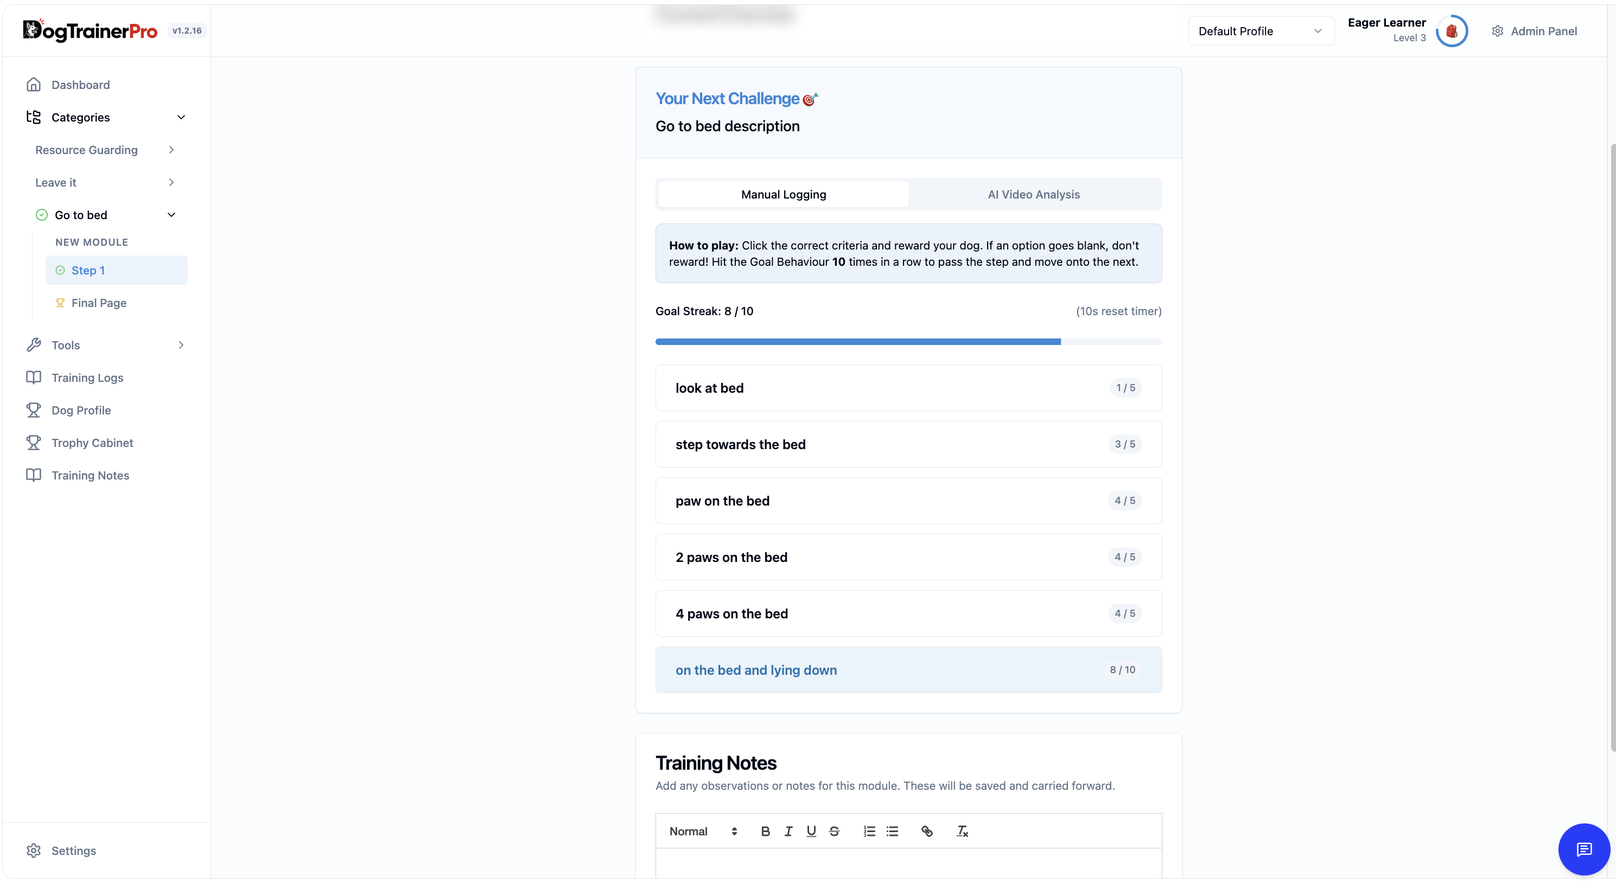This screenshot has height=882, width=1616.
Task: Click the NEW MODULE label
Action: (x=92, y=242)
